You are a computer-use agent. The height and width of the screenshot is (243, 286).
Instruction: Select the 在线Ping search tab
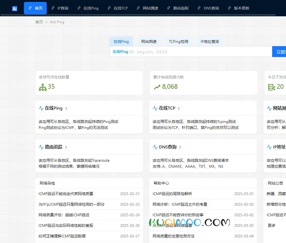121,42
